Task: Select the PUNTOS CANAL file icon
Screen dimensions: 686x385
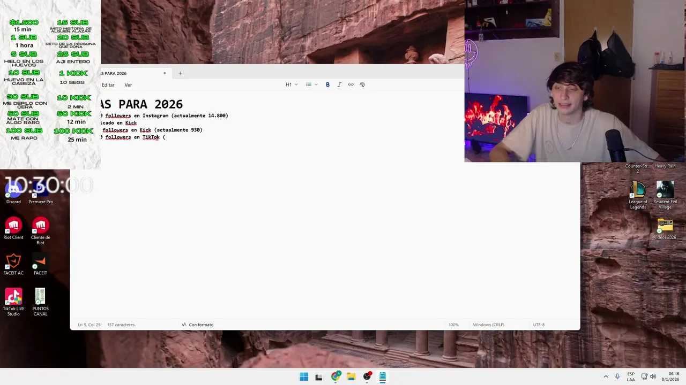Action: (x=41, y=302)
